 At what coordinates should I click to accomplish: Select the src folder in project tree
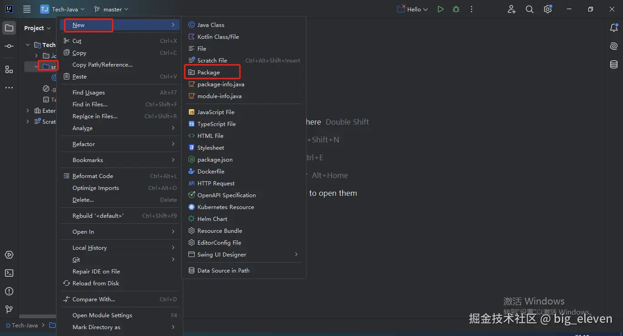coord(49,67)
